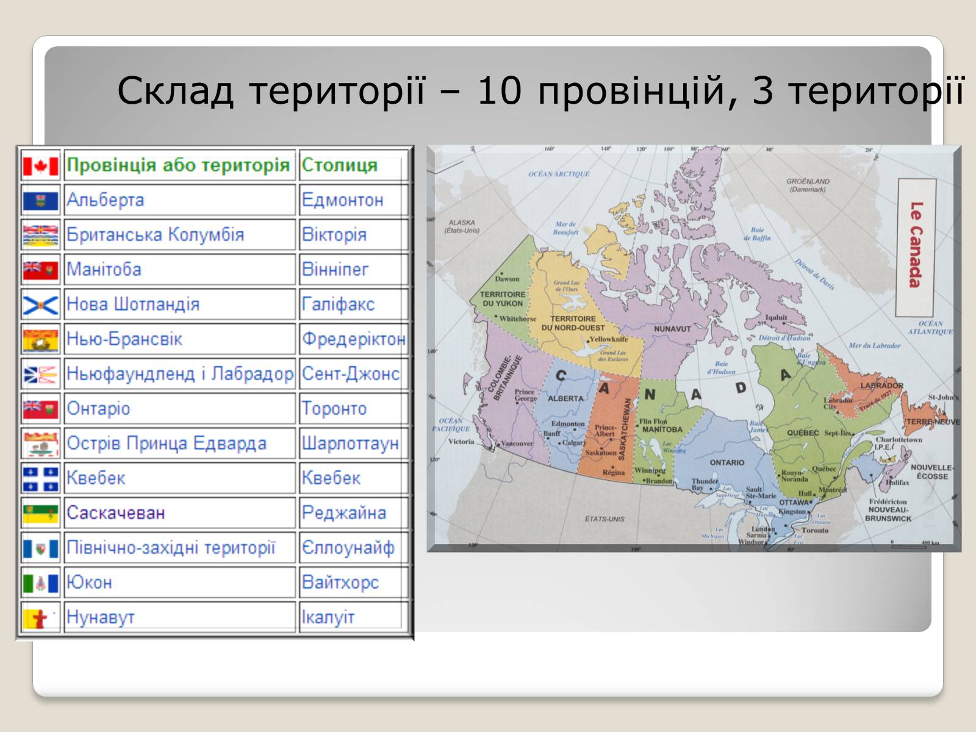976x732 pixels.
Task: Click the Northwest Territories flag icon
Action: pyautogui.click(x=40, y=548)
